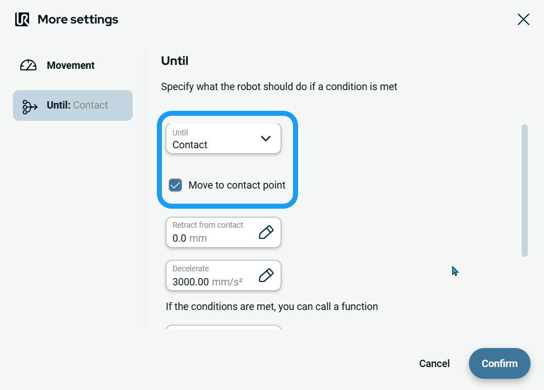Open the Until condition dropdown
Viewport: 544px width, 390px height.
(223, 139)
